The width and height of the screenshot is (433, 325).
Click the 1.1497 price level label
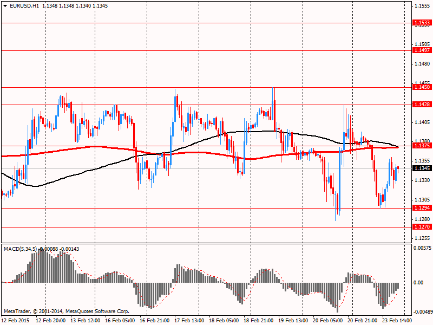pyautogui.click(x=422, y=50)
